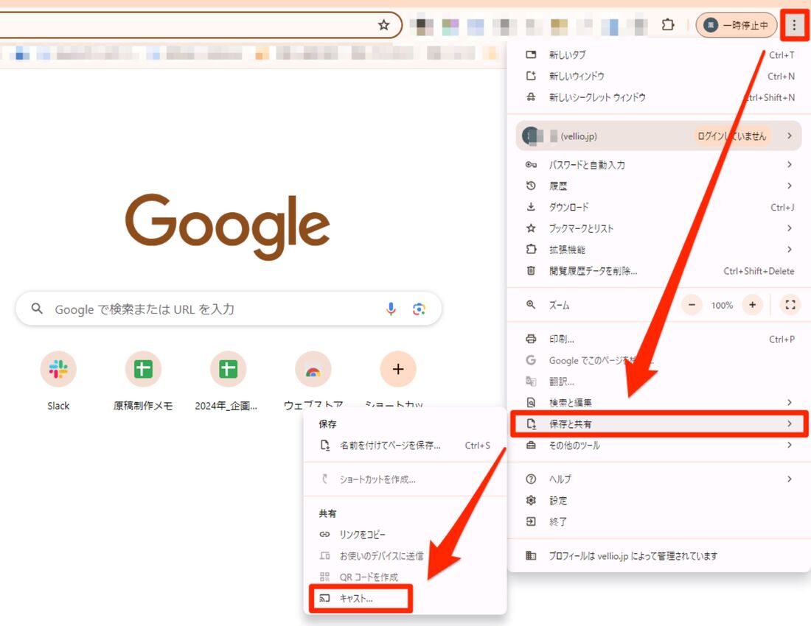Click the trash icon for 閲覧履歴データを削除
The width and height of the screenshot is (811, 626).
pos(531,270)
